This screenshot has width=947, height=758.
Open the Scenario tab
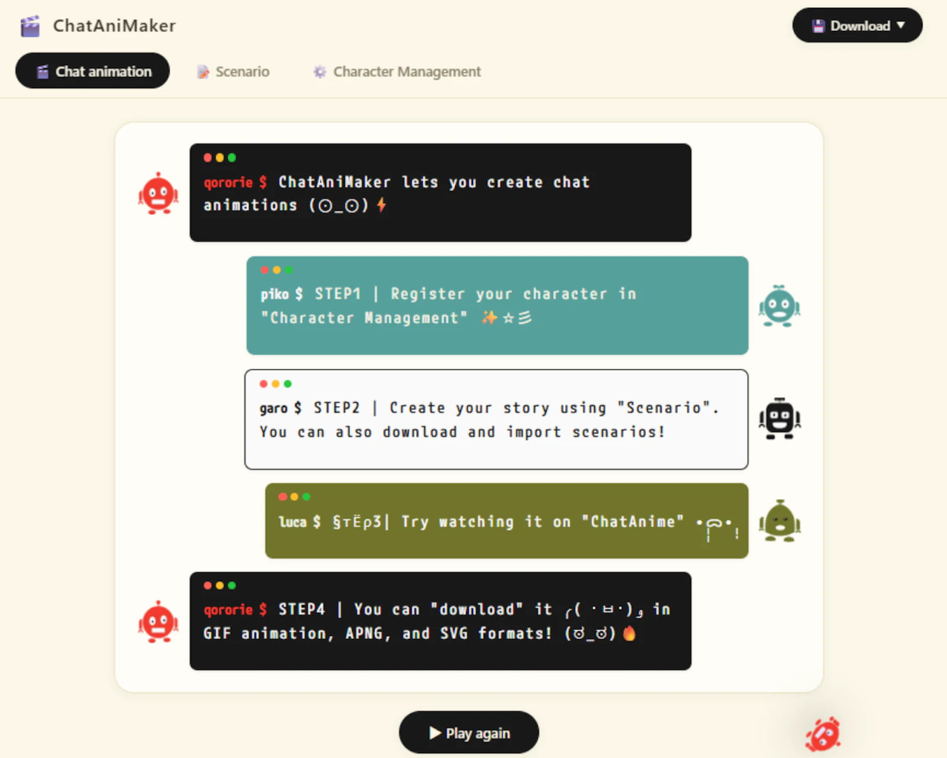click(x=233, y=72)
